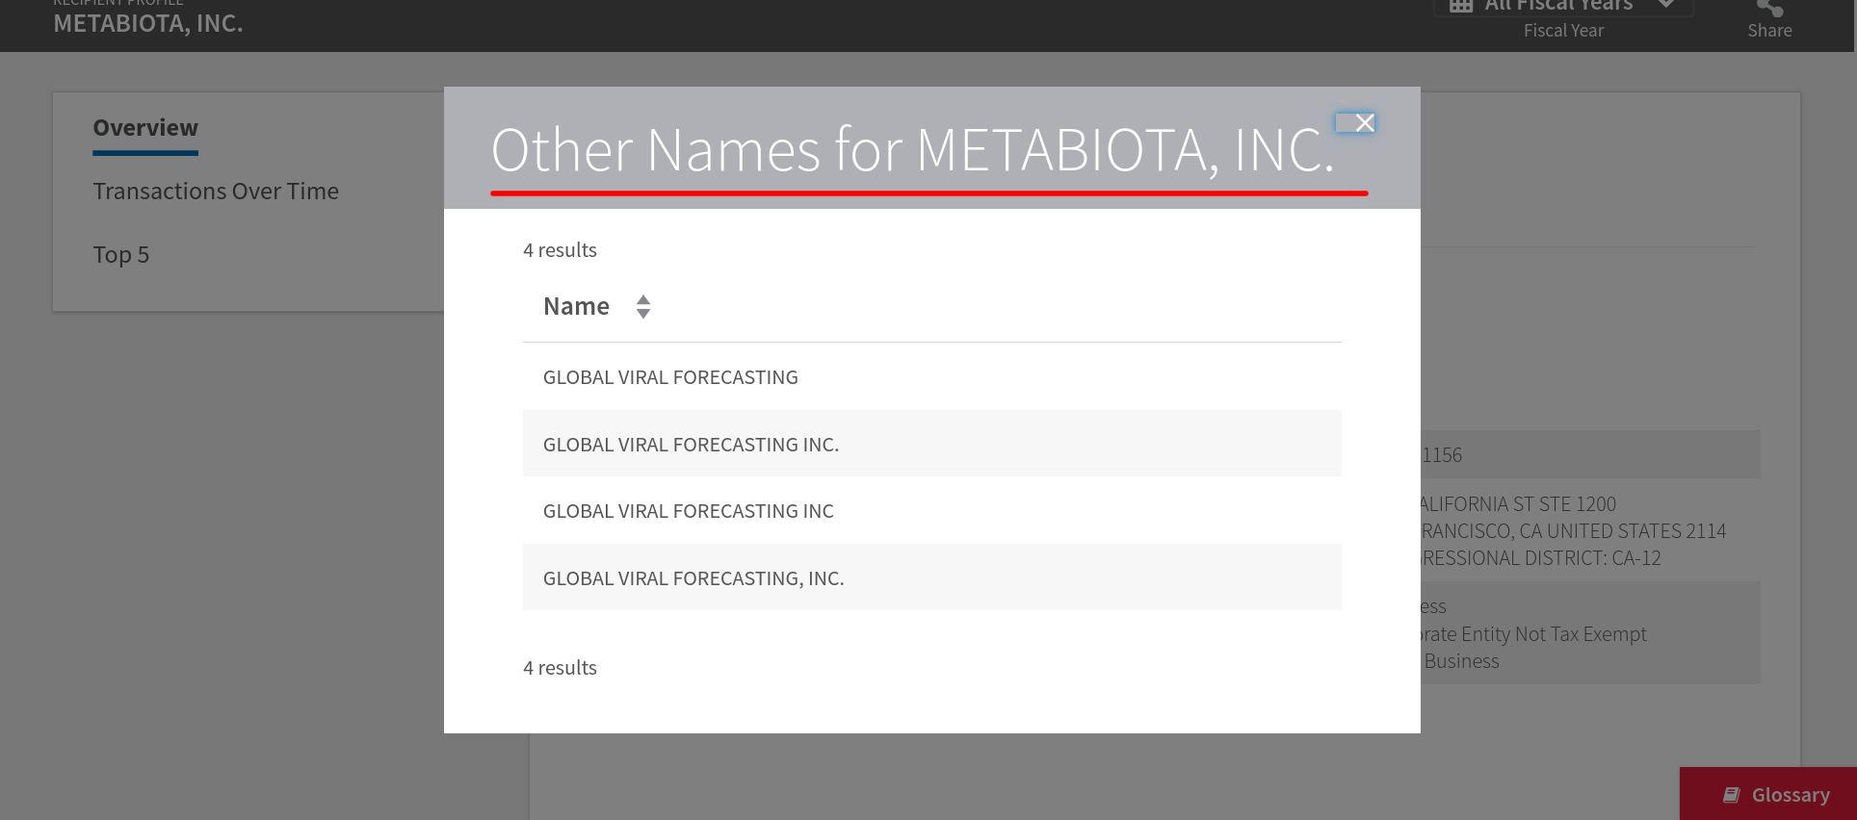Open Transactions Over Time section

pos(216,192)
